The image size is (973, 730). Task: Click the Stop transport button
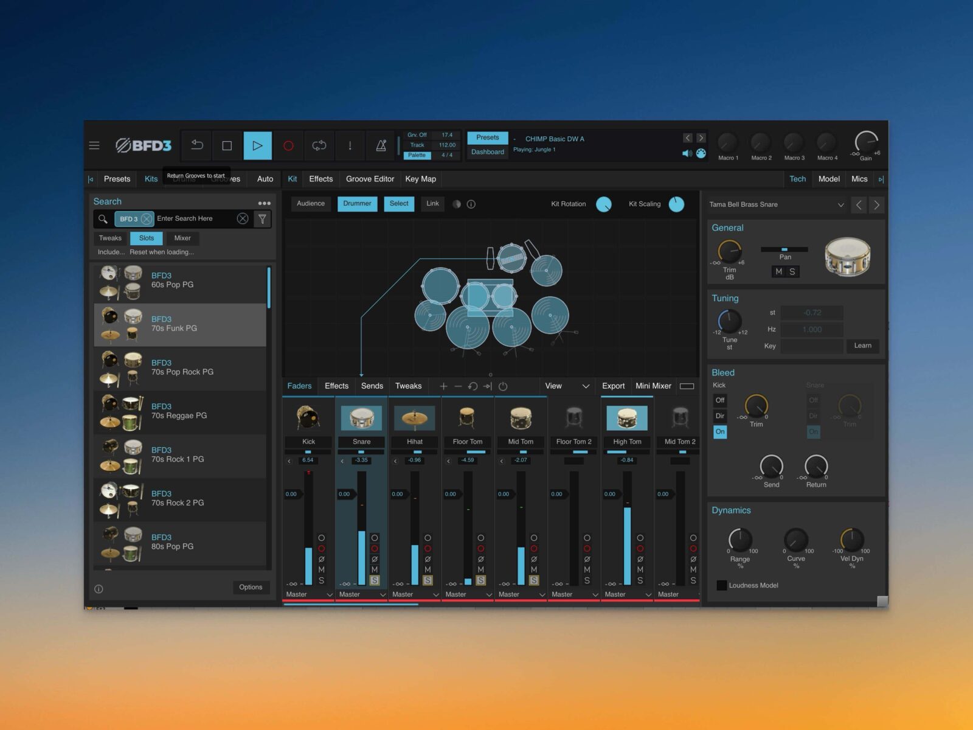227,145
